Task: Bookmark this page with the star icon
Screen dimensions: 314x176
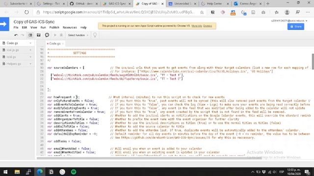Action: click(202, 12)
